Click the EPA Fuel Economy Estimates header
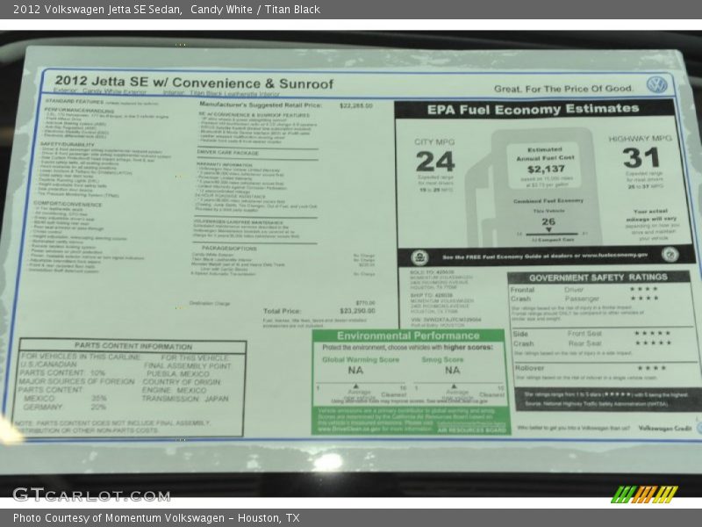Screen dimensions: 702x527 coord(533,109)
